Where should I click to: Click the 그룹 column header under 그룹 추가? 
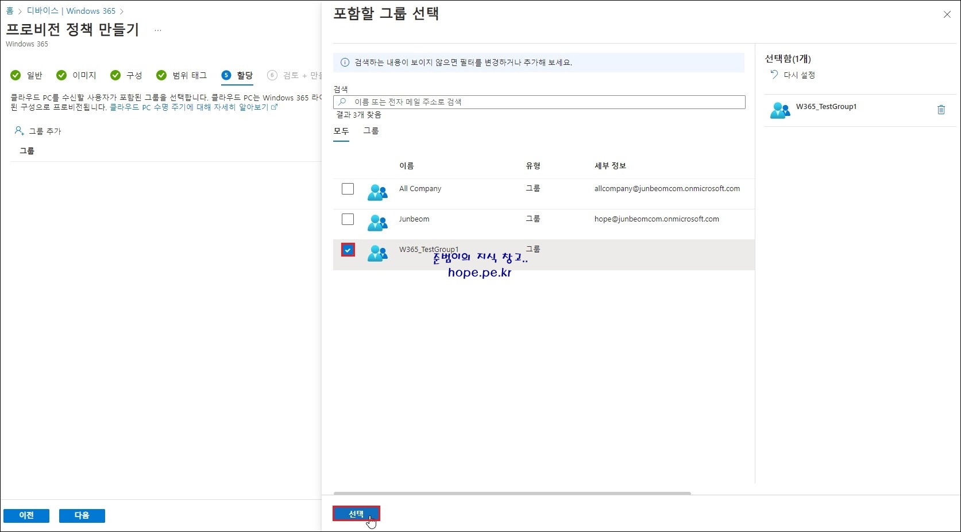pyautogui.click(x=27, y=151)
